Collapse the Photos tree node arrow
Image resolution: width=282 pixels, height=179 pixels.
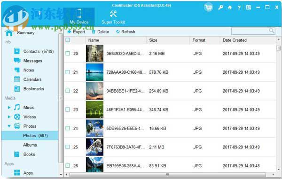click(9, 126)
